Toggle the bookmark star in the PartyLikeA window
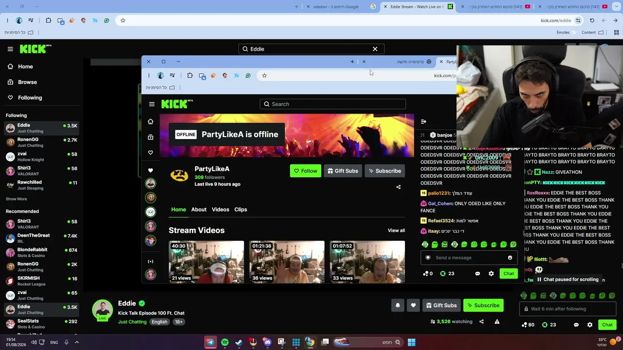 pos(264,75)
